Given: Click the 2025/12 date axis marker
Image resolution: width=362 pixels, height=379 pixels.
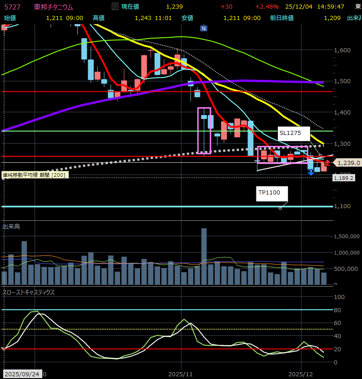Looking at the screenshot, I should [301, 374].
